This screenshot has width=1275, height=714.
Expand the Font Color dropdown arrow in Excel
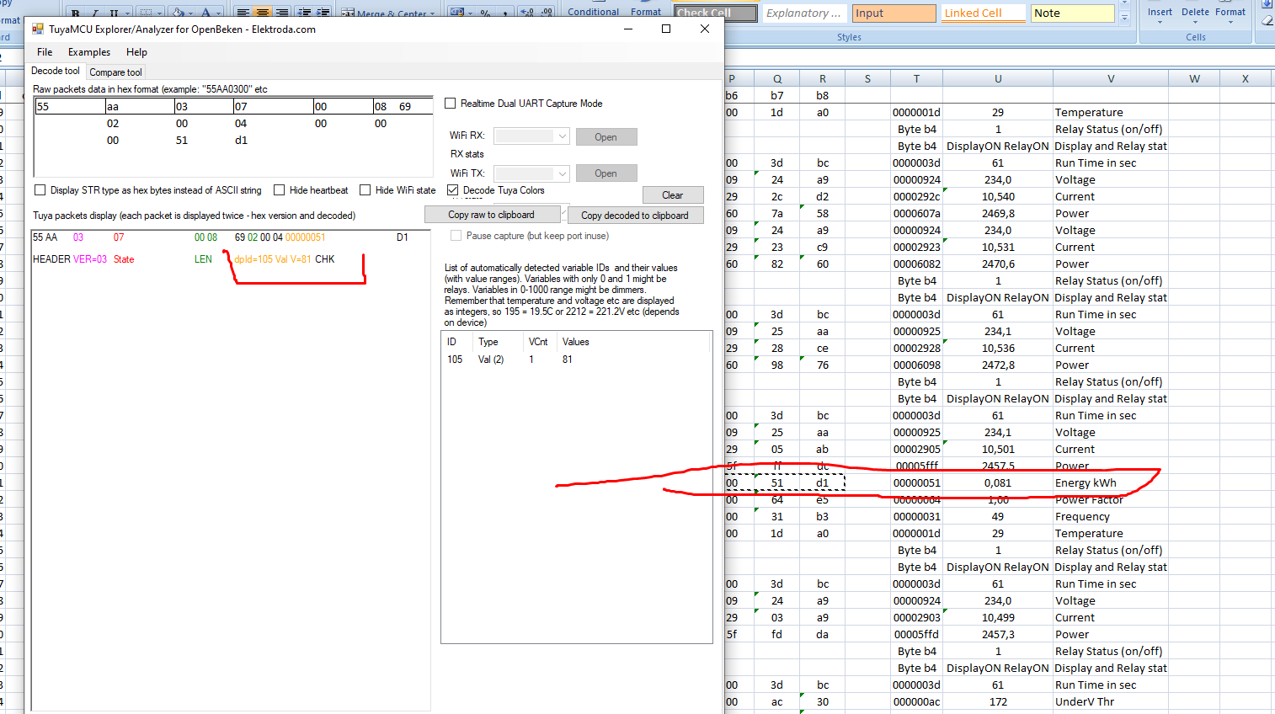click(218, 13)
